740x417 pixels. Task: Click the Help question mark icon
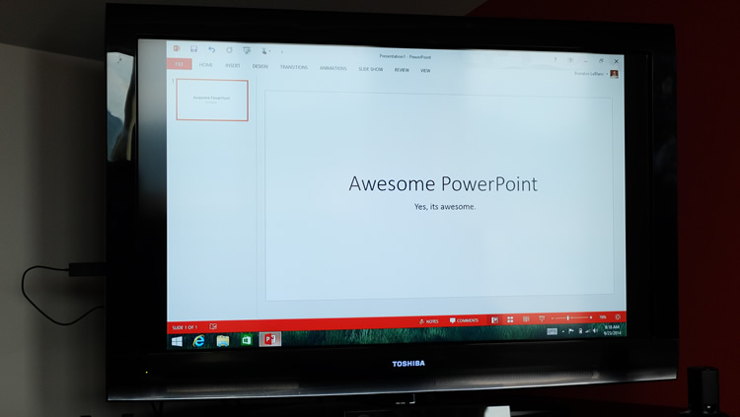(555, 60)
